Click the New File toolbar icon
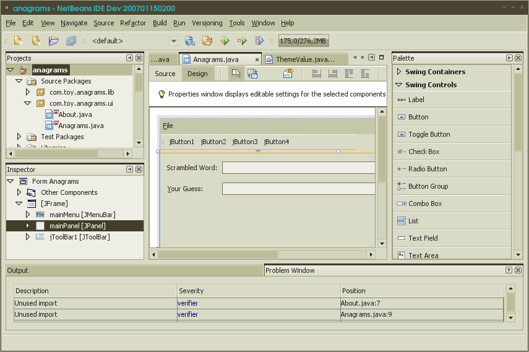Screen dimensions: 529x352 pos(18,41)
